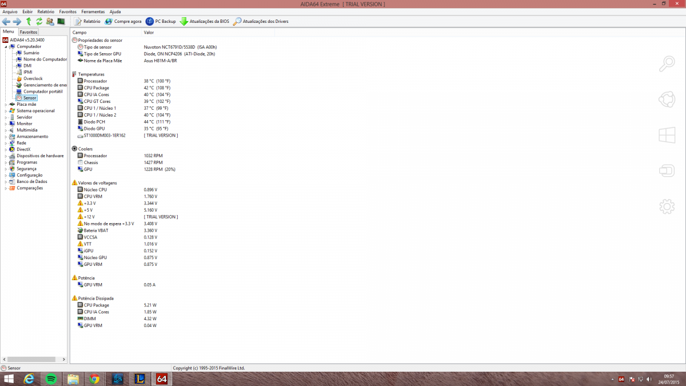The width and height of the screenshot is (686, 386).
Task: Open the Ferramentas menu
Action: (x=93, y=11)
